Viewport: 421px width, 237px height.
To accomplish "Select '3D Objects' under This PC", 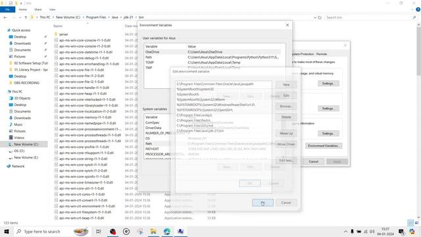I will point(22,98).
